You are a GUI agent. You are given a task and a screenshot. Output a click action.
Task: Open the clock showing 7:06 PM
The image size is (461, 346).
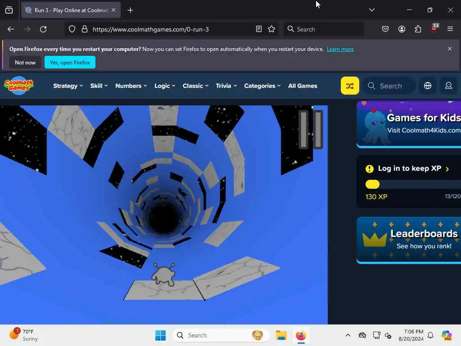pos(411,335)
